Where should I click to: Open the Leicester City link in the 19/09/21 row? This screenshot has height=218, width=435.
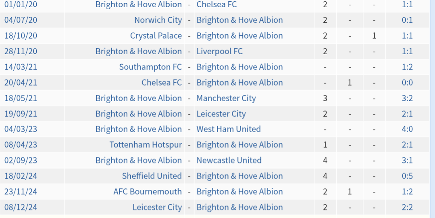(221, 114)
